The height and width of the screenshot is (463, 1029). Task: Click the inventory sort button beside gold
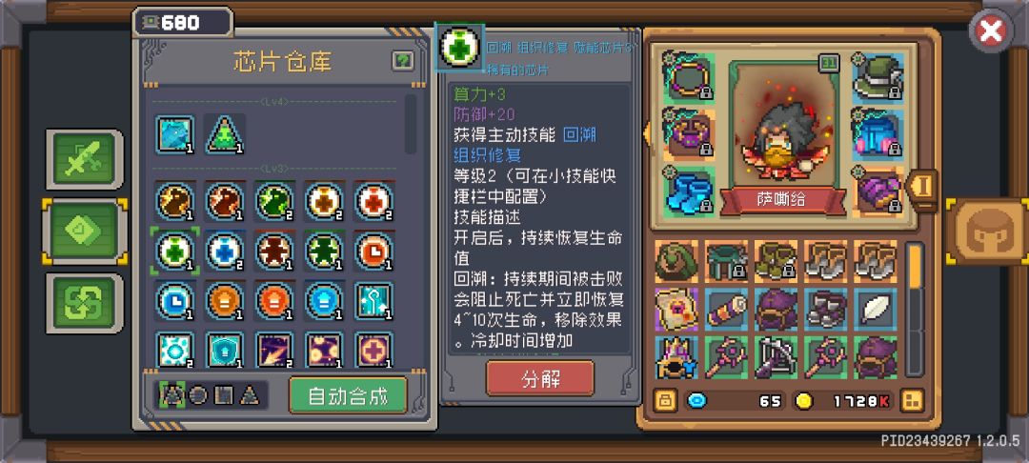912,400
